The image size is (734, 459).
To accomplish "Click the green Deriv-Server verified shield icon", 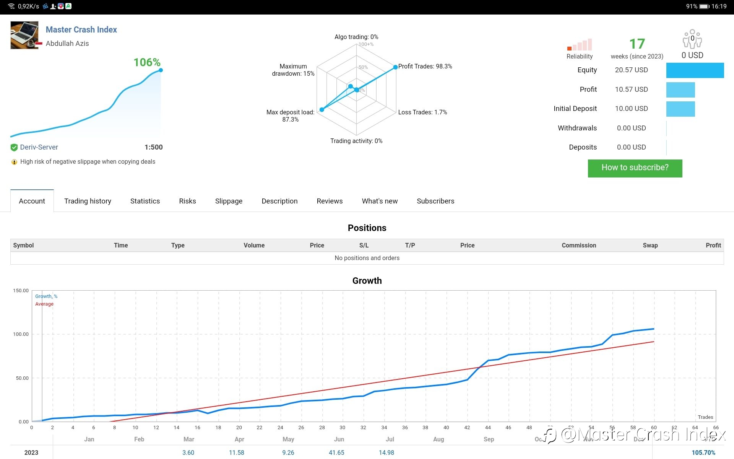I will pyautogui.click(x=14, y=147).
